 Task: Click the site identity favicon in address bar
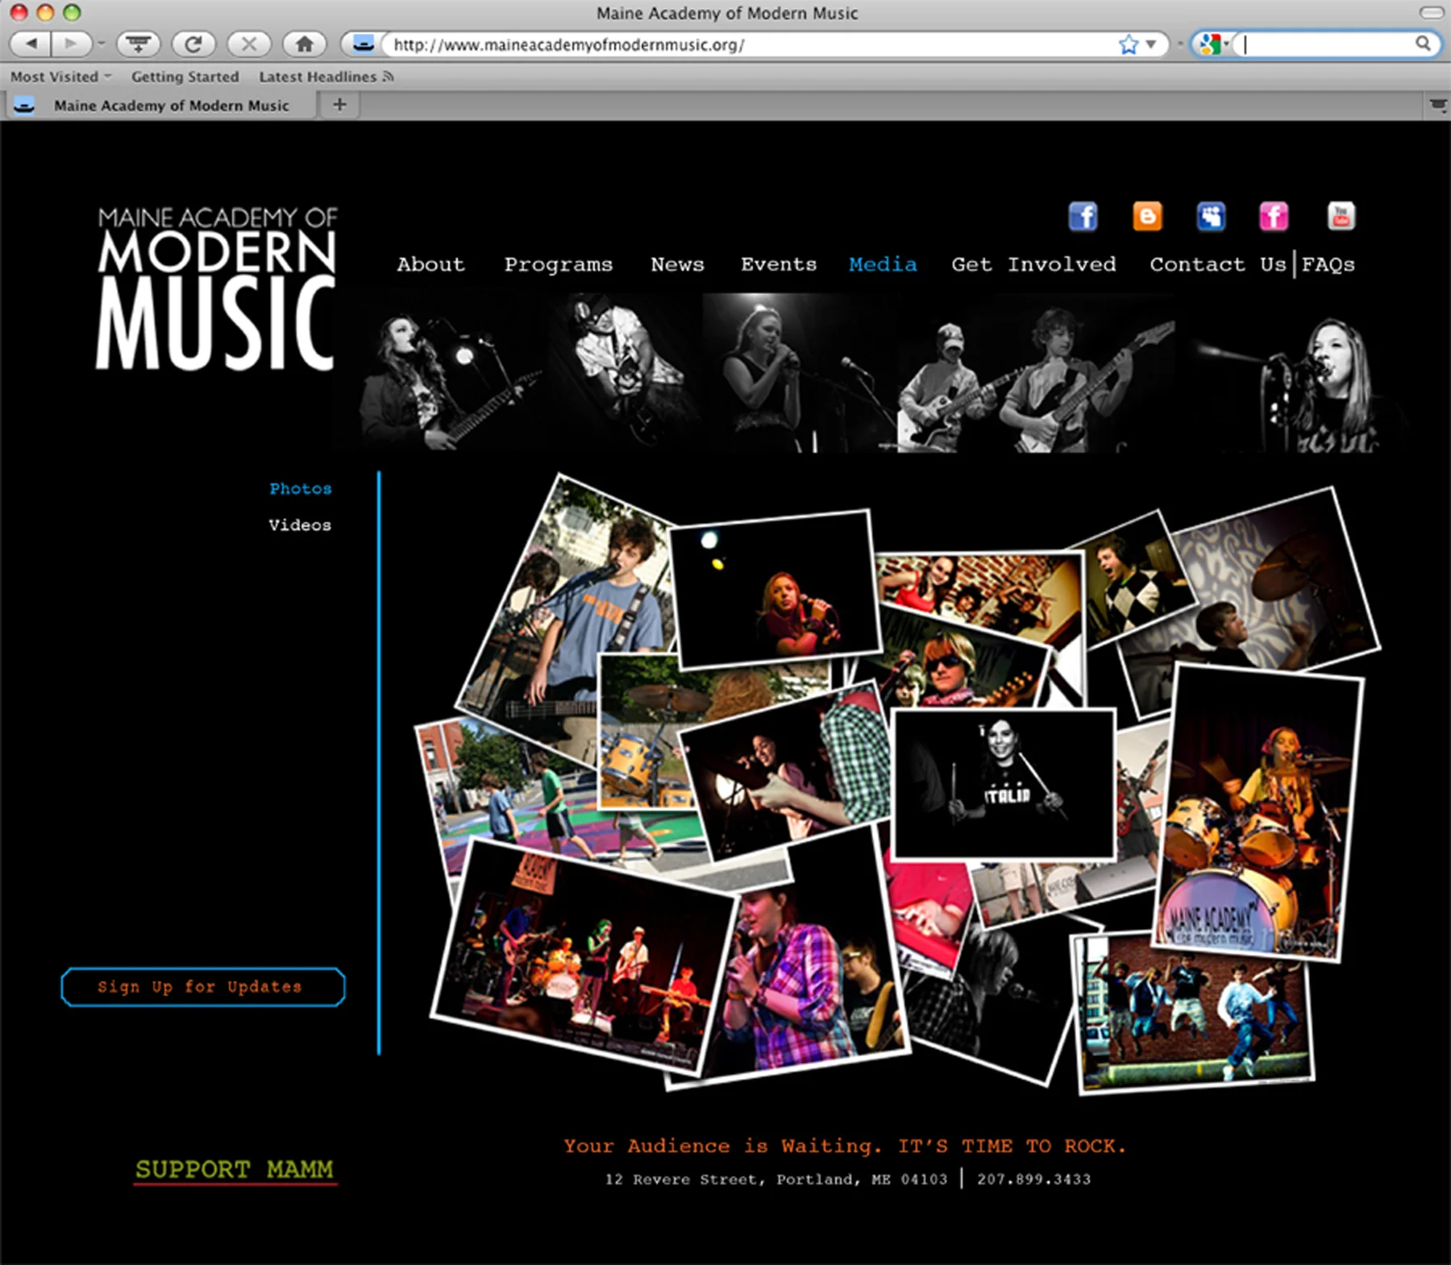coord(363,44)
